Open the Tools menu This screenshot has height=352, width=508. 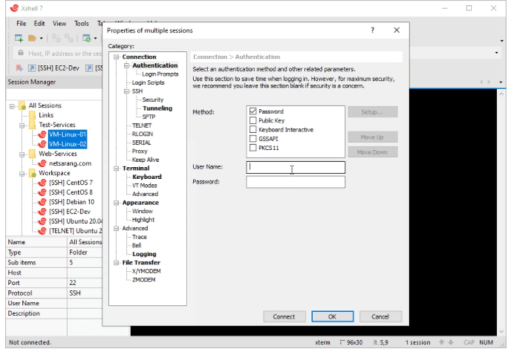coord(81,23)
